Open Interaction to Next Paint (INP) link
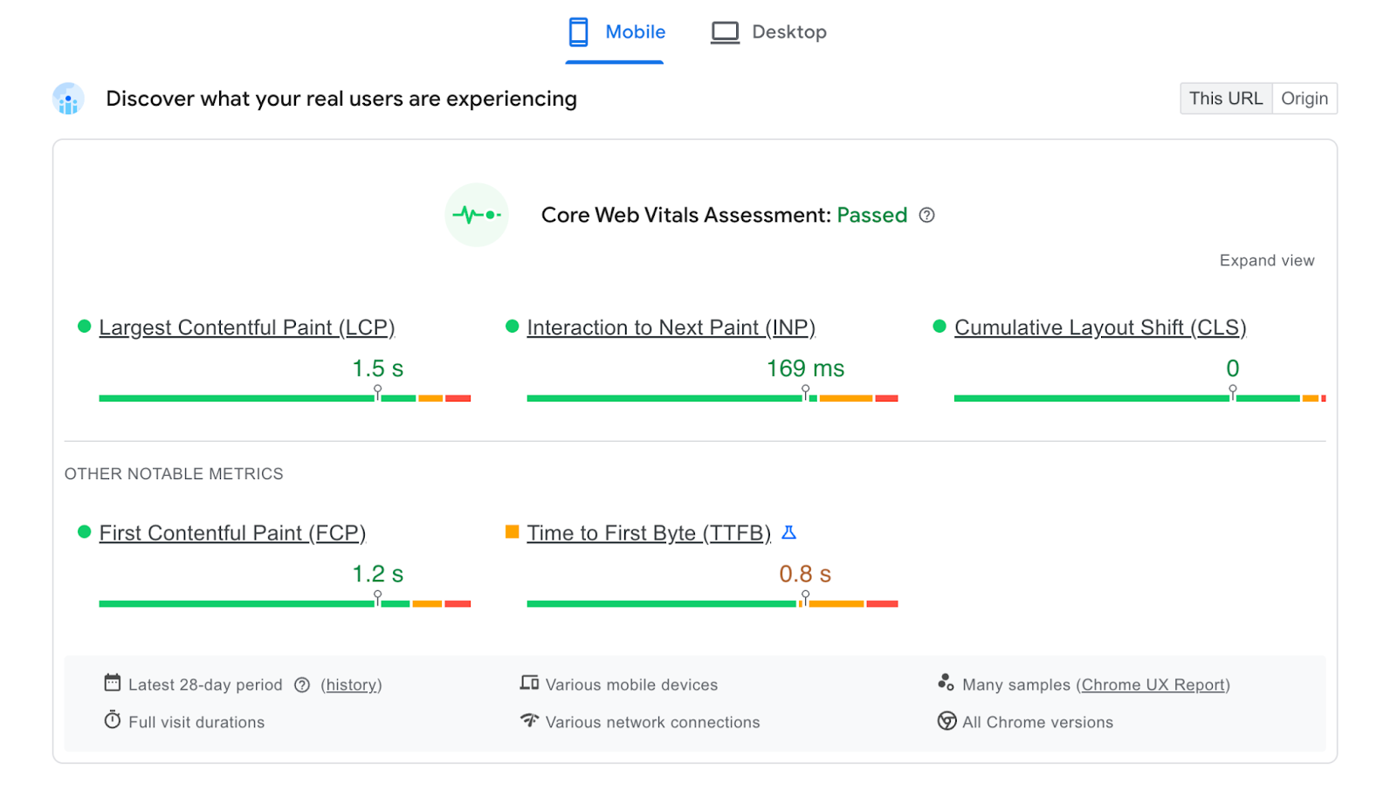This screenshot has height=791, width=1397. (x=671, y=327)
